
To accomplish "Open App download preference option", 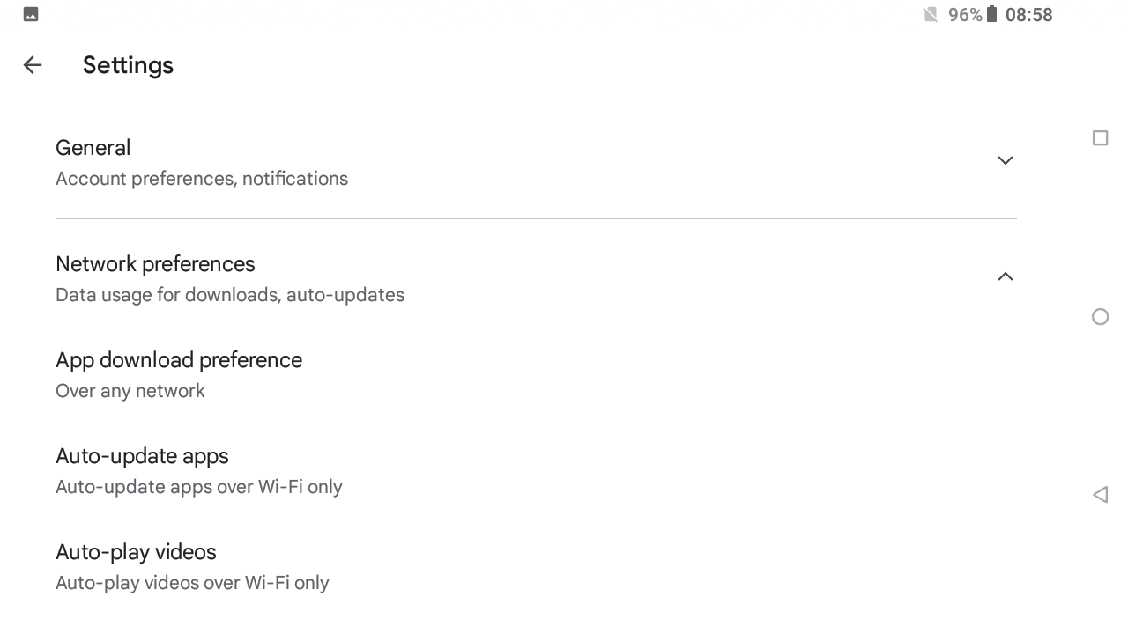I will 536,374.
